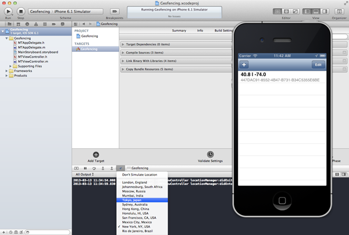Open MTViewController.h file
The height and width of the screenshot is (235, 349).
pos(33,57)
